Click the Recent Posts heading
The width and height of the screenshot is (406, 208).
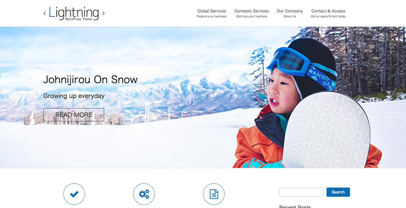(x=295, y=206)
